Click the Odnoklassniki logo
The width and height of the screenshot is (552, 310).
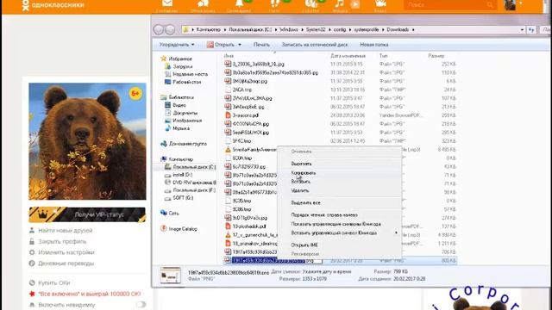tap(53, 5)
